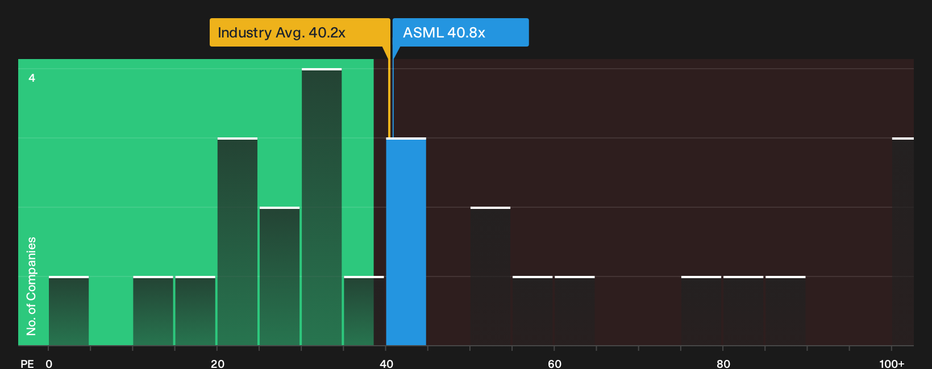Image resolution: width=932 pixels, height=369 pixels.
Task: Click the tallest bar at PE 30-35
Action: [x=322, y=207]
